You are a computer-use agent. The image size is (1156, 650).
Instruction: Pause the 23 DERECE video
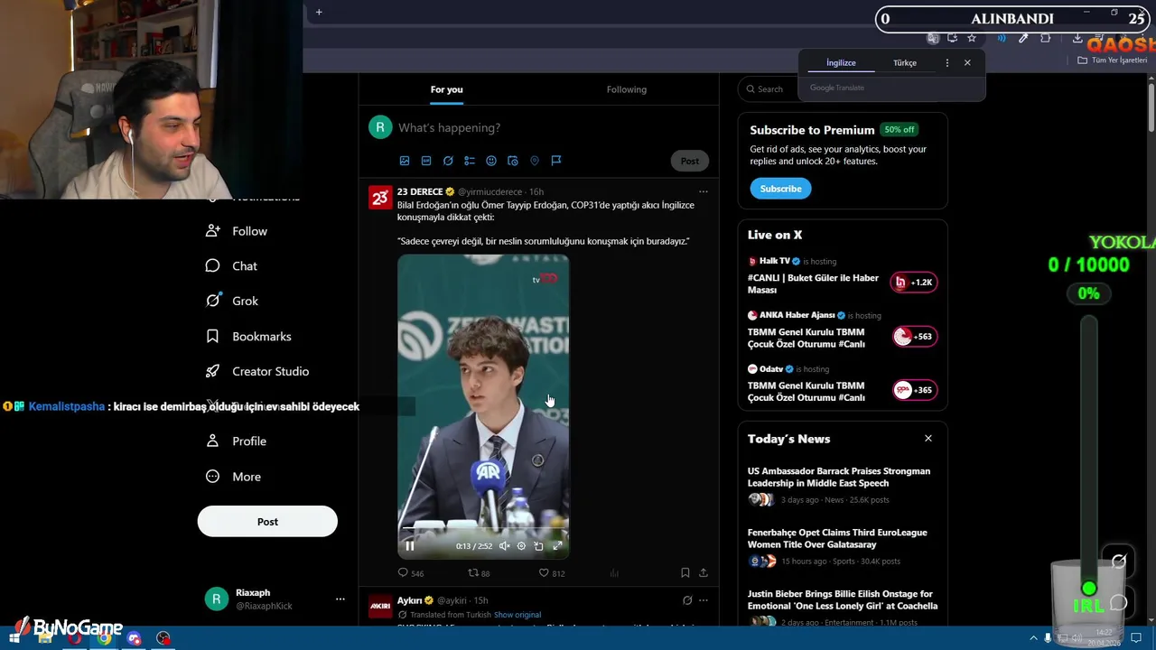pyautogui.click(x=409, y=545)
